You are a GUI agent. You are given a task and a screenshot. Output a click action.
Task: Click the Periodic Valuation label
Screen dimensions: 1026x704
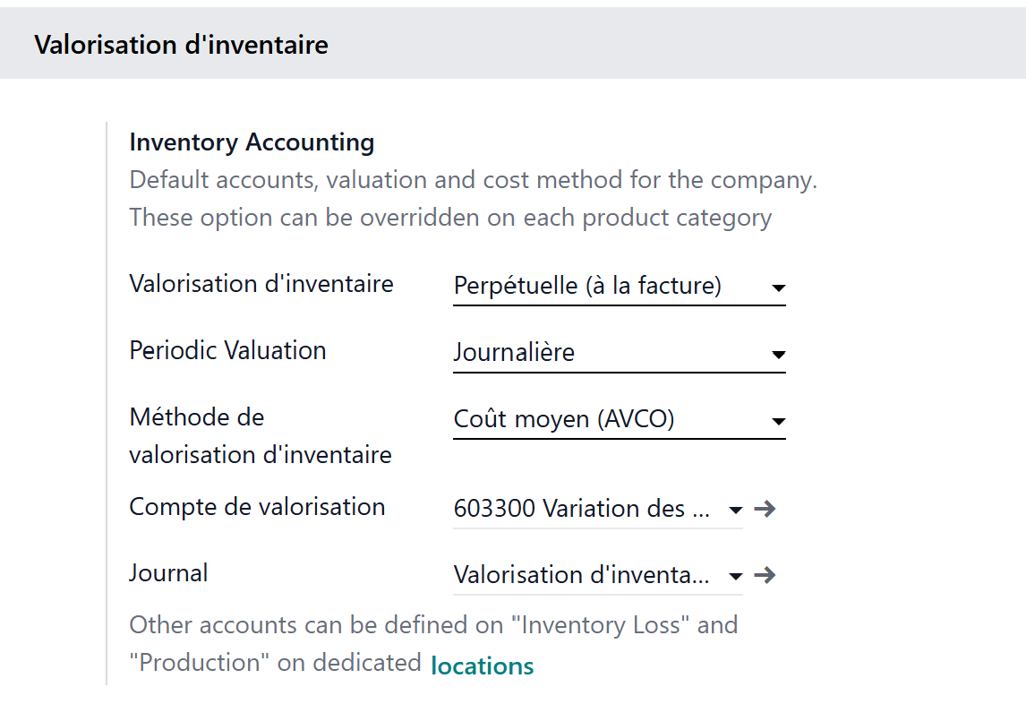[227, 350]
